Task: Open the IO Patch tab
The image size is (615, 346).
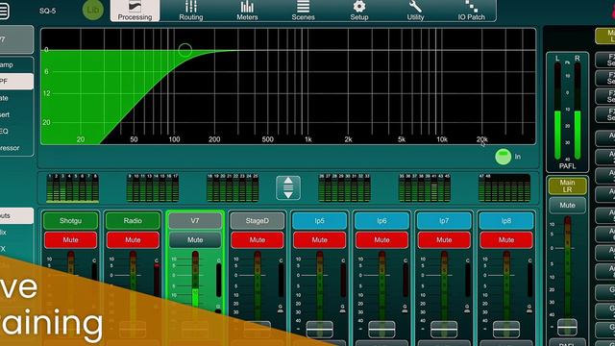Action: coord(472,11)
